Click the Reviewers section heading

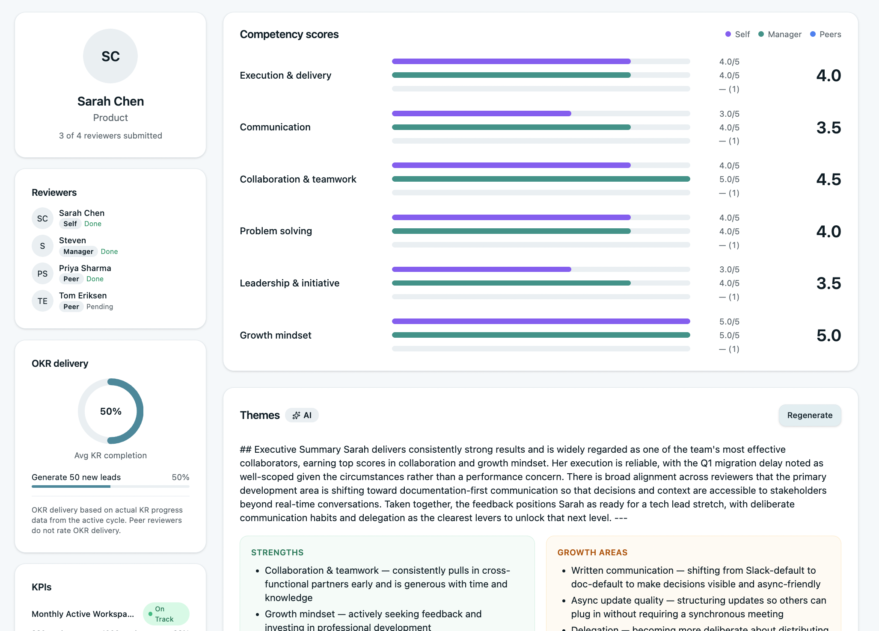(54, 192)
